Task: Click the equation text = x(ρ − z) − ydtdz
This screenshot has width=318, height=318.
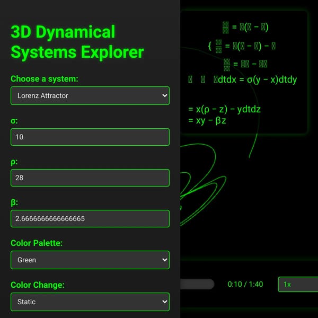Action: tap(224, 110)
